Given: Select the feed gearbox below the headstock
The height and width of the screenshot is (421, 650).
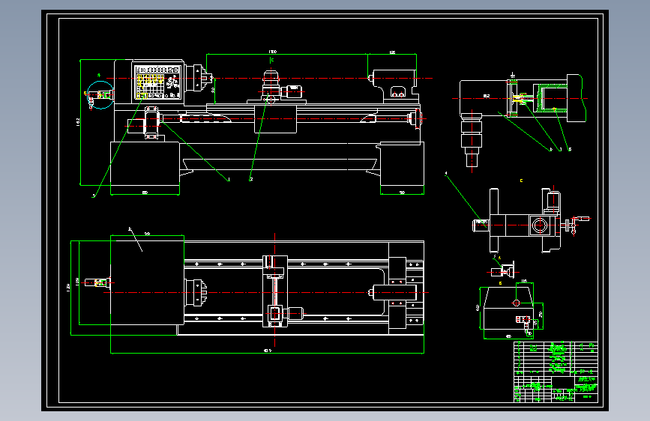Looking at the screenshot, I should (x=151, y=123).
